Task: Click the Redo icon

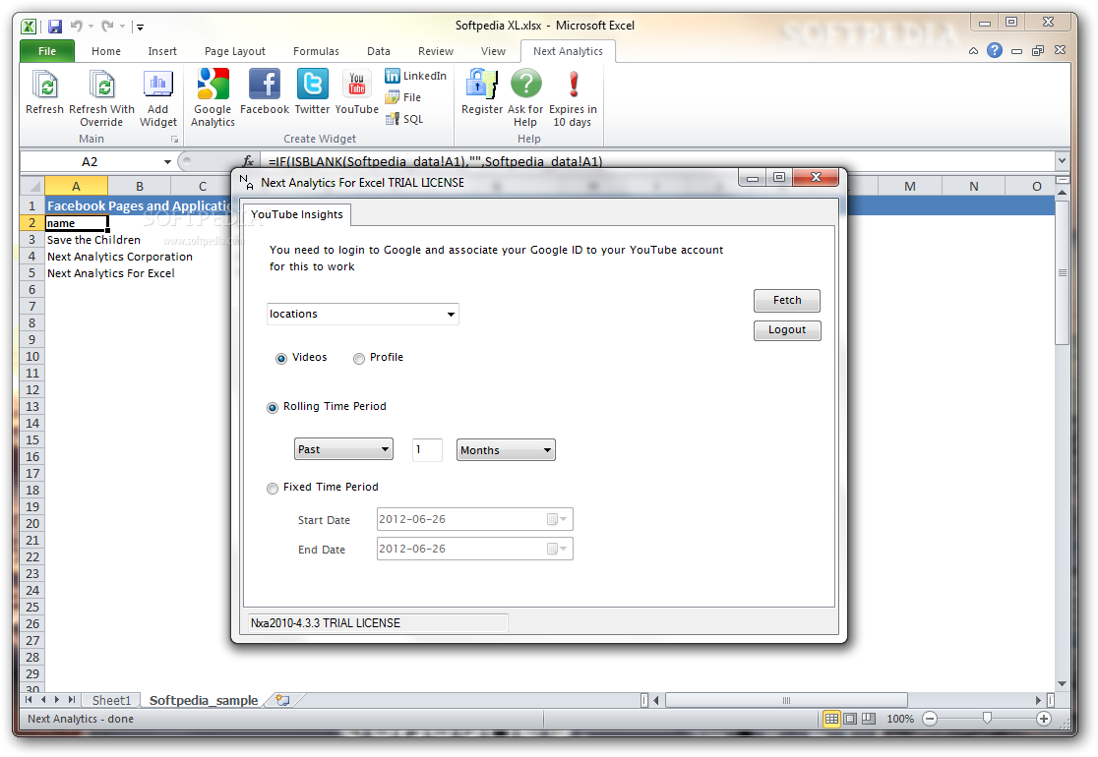Action: (107, 27)
